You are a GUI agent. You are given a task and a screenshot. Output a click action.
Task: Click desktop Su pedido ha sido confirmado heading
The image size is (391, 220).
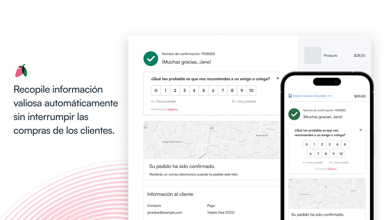click(x=182, y=167)
